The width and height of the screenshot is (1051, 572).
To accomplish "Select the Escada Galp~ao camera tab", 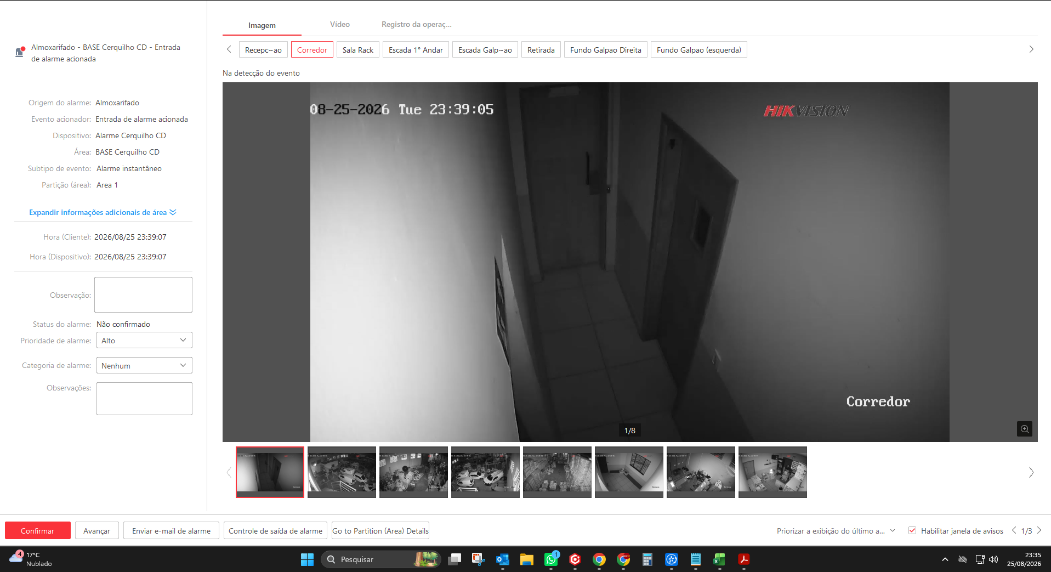I will tap(485, 50).
